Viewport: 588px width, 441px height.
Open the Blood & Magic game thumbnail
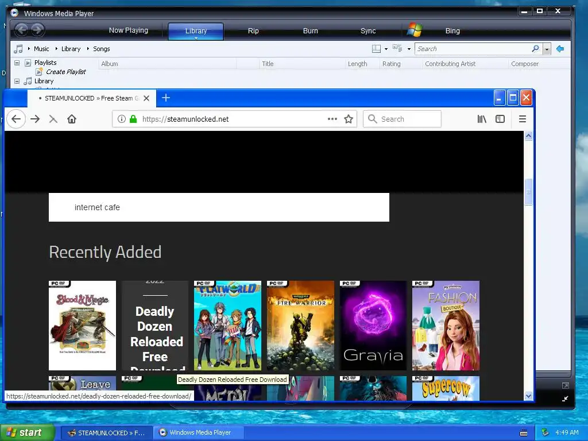(x=83, y=326)
